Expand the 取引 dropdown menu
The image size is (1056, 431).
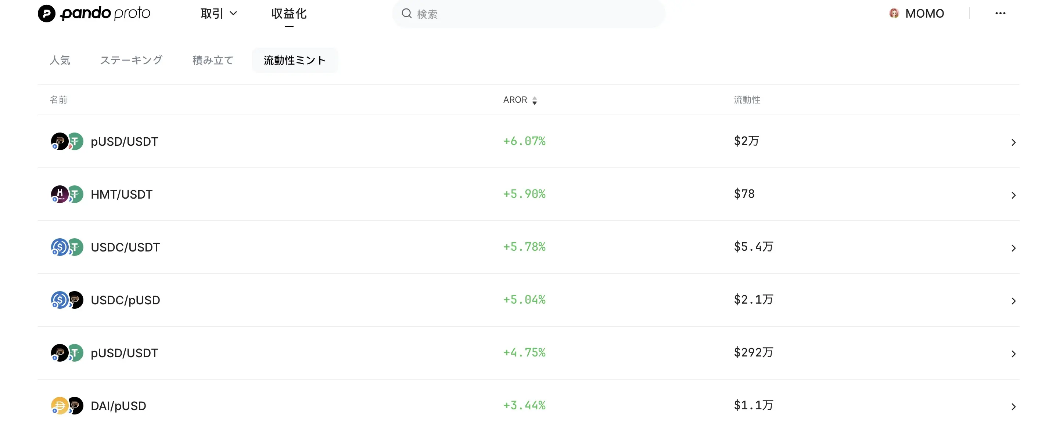pos(219,14)
